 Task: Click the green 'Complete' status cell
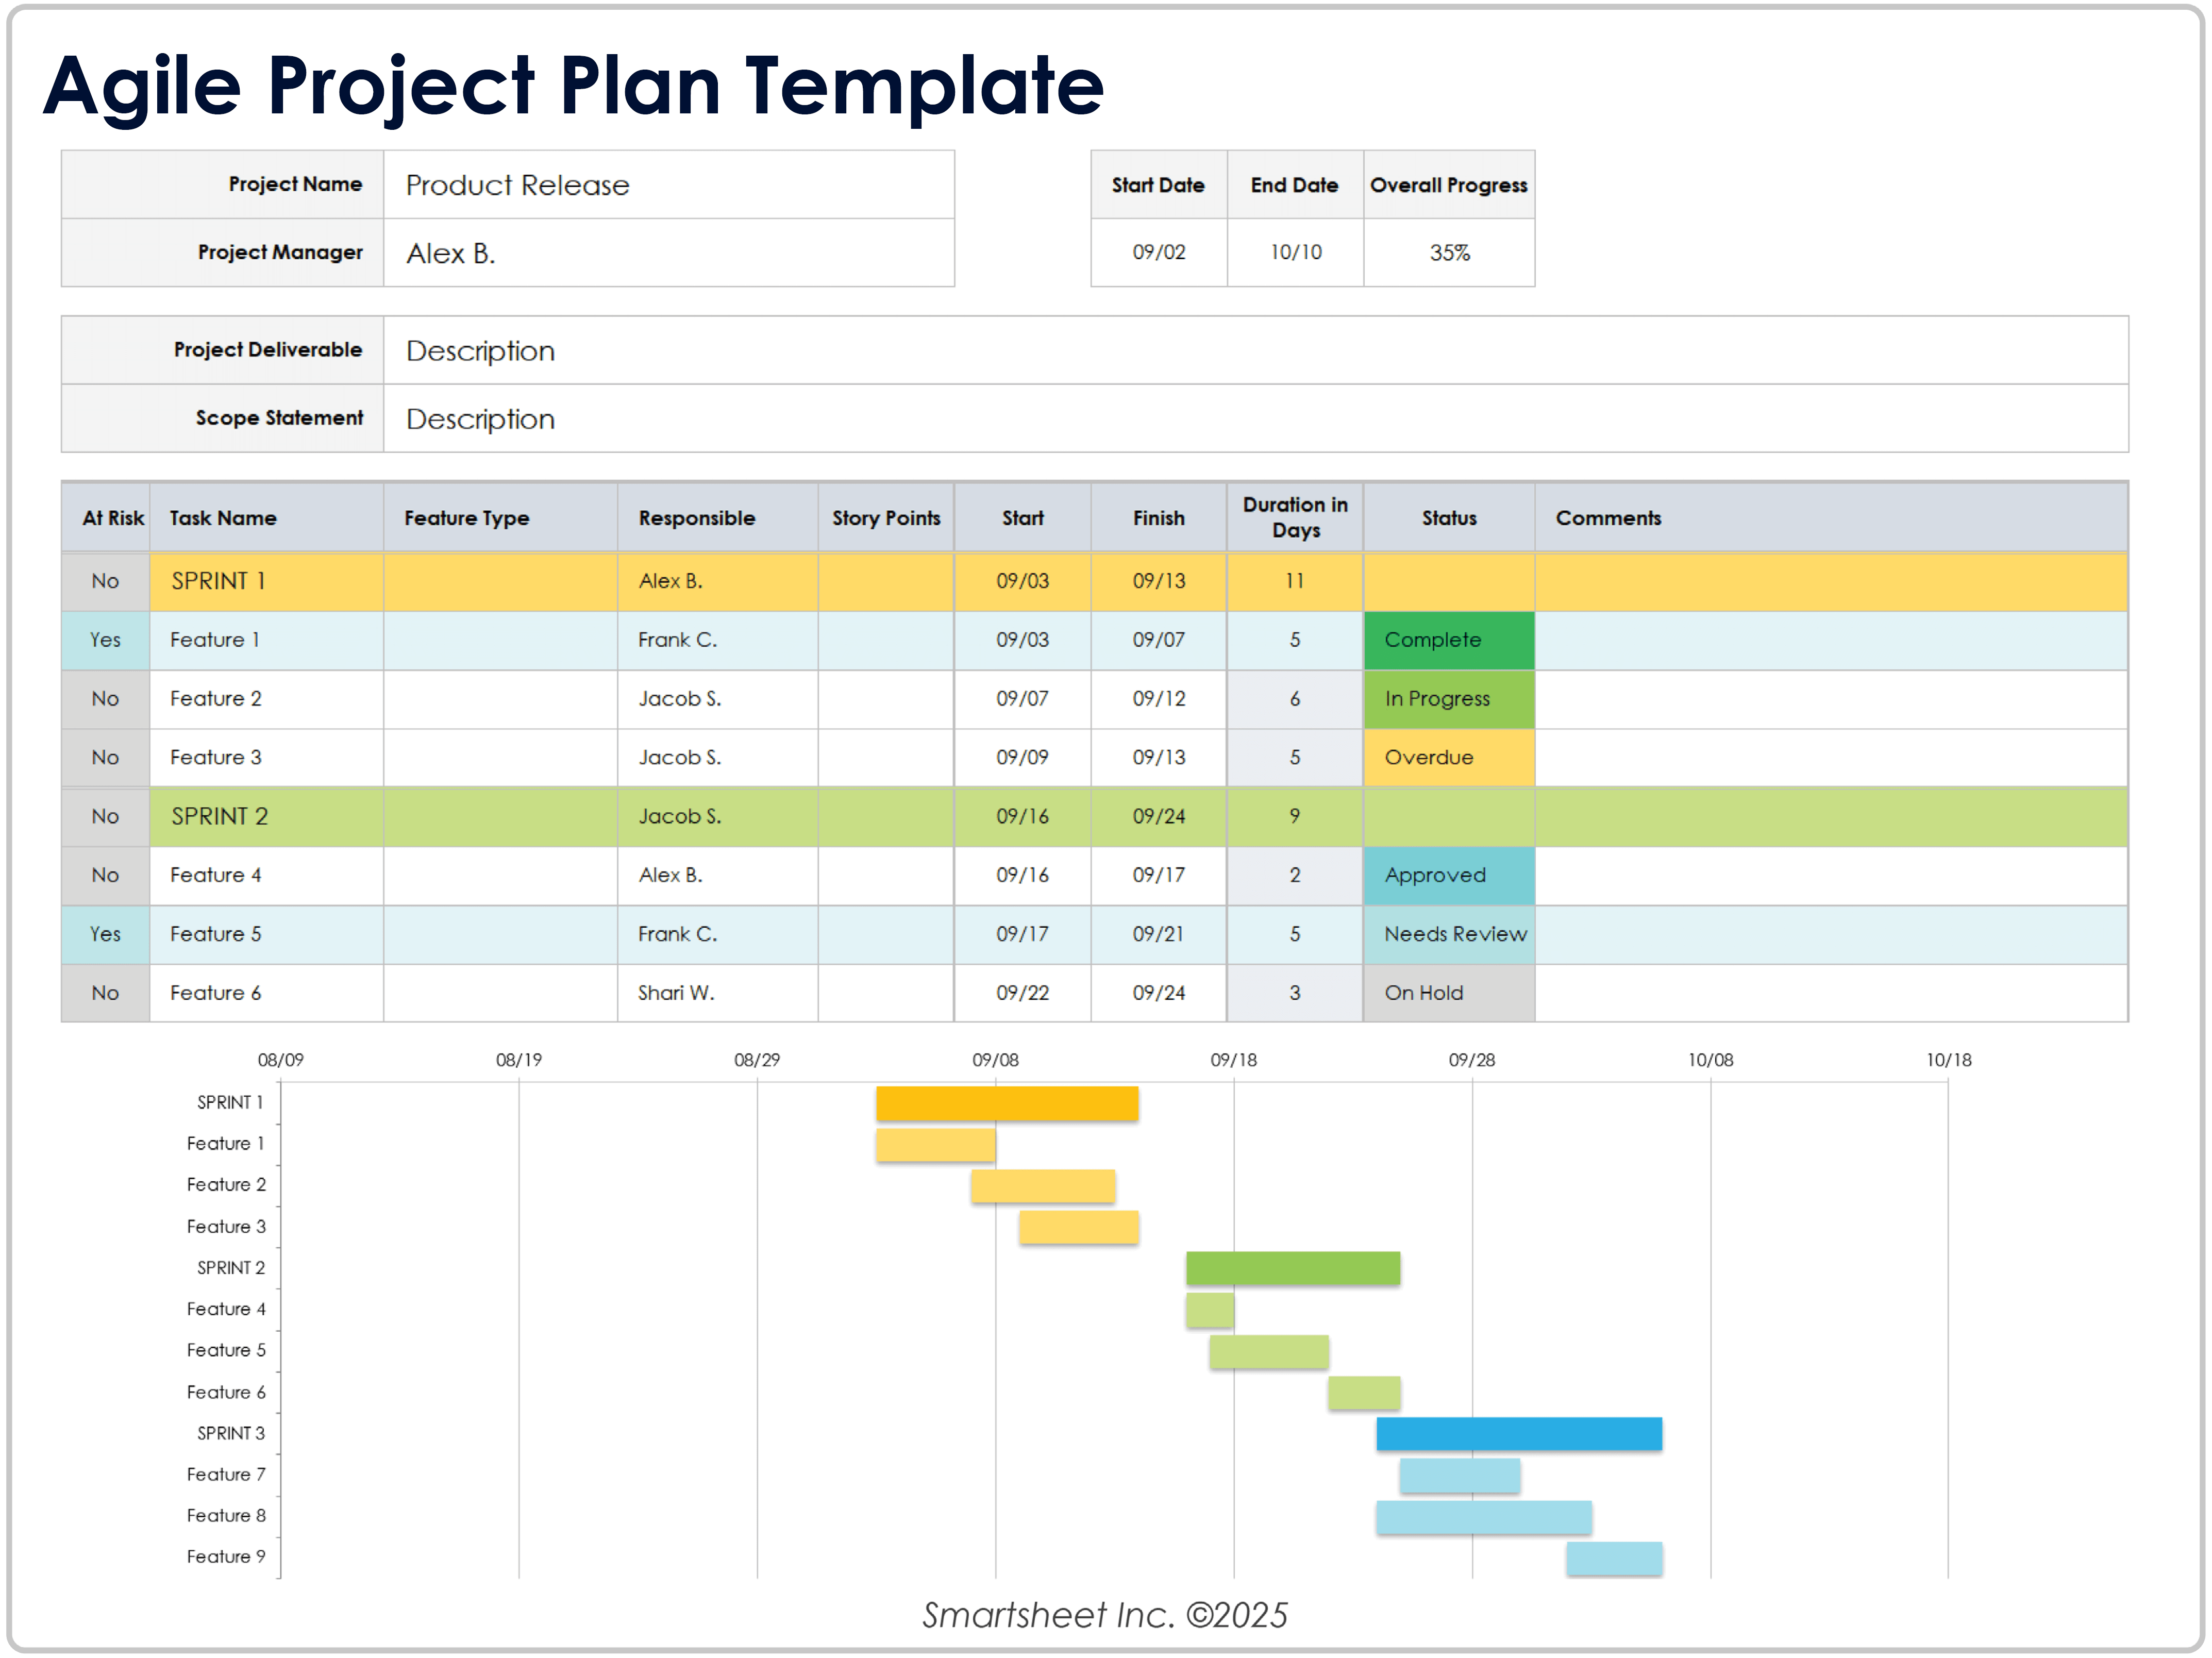(x=1448, y=640)
